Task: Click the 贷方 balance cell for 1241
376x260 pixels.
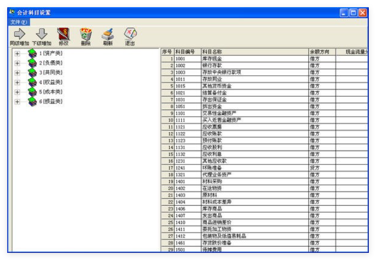Action: pos(322,168)
